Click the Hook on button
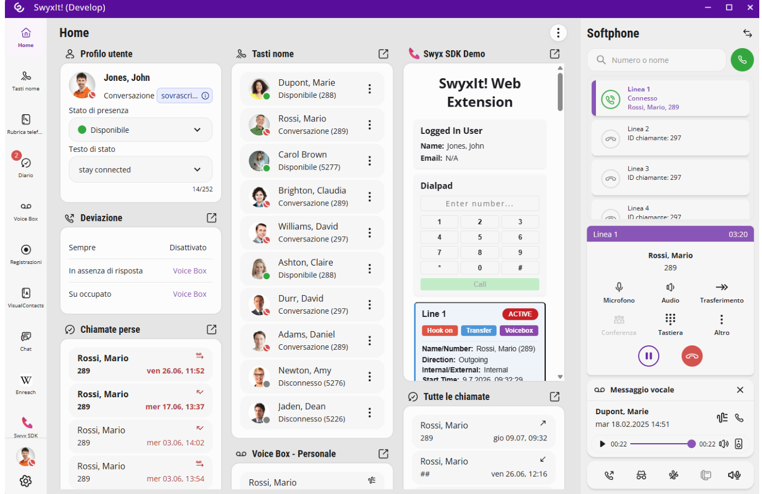762x494 pixels. [440, 331]
